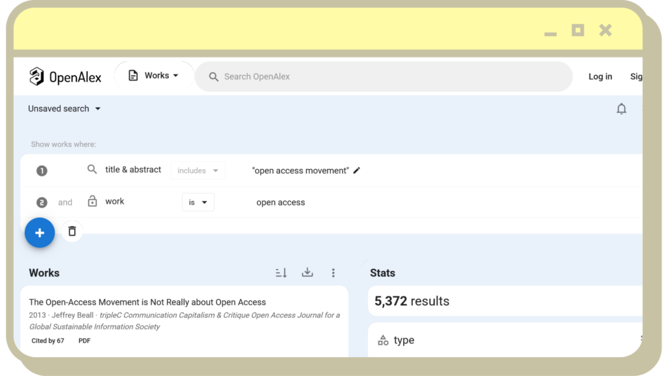Open the Works more options menu
The width and height of the screenshot is (668, 376).
[x=333, y=273]
